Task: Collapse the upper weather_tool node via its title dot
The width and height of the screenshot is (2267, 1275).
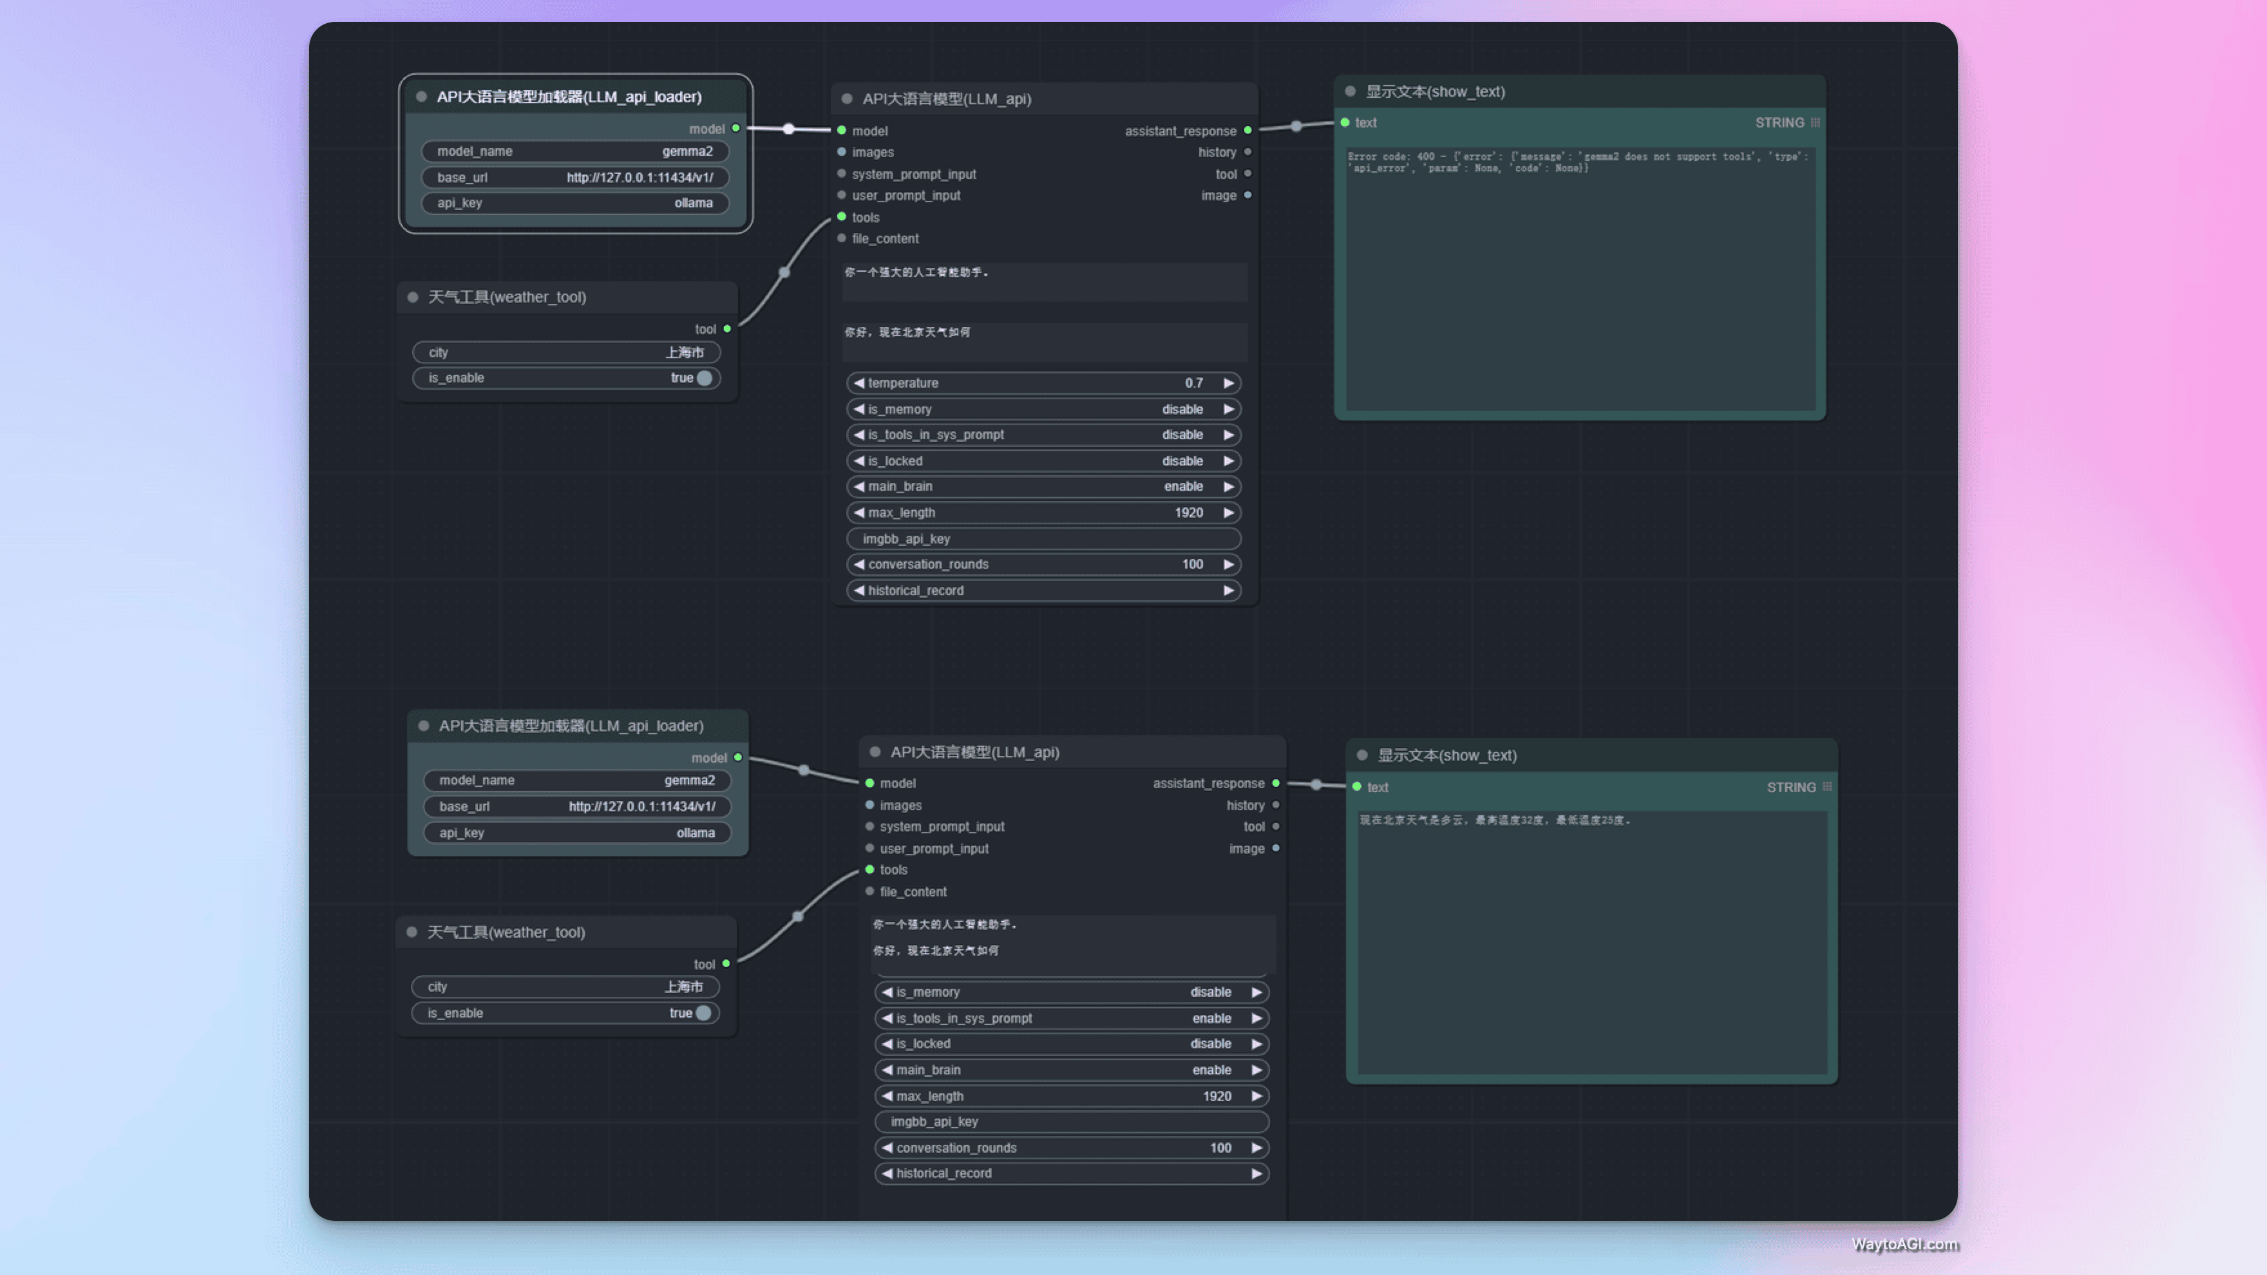Action: point(413,297)
